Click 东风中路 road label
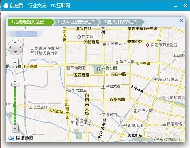 tap(137, 89)
